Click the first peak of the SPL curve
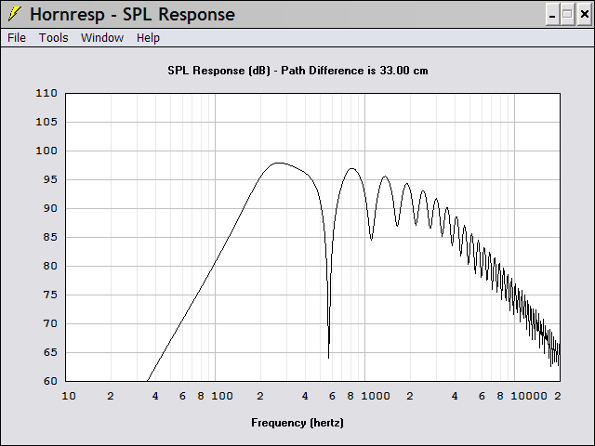595x446 pixels. pos(278,164)
